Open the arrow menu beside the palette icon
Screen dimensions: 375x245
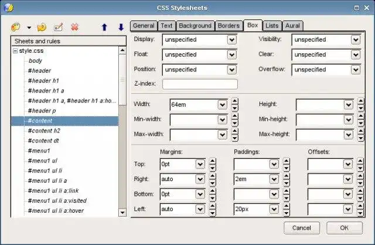(29, 28)
